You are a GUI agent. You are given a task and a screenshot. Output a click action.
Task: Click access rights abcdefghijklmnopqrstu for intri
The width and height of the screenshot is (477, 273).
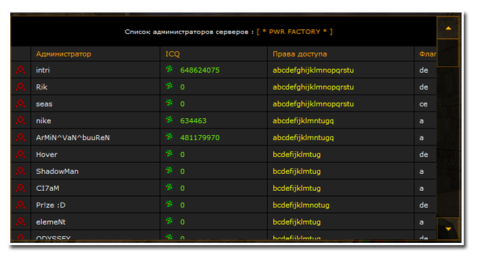pos(313,70)
